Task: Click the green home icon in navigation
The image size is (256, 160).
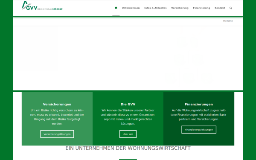Action: (x=116, y=8)
